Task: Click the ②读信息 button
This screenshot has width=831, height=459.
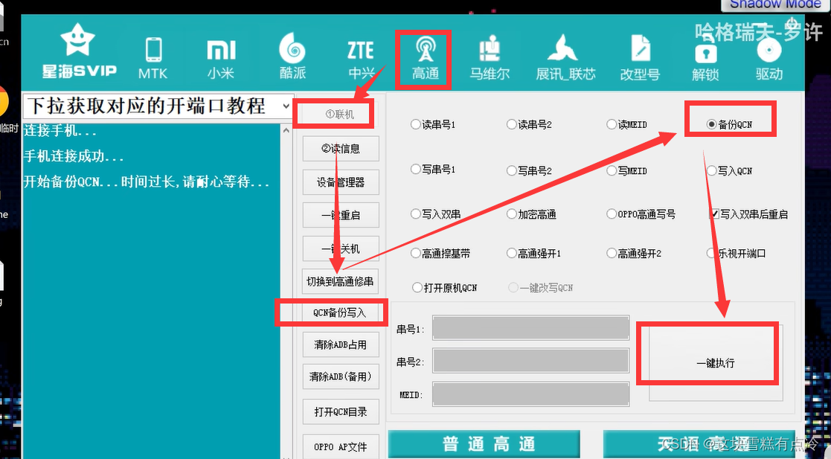Action: [x=340, y=148]
